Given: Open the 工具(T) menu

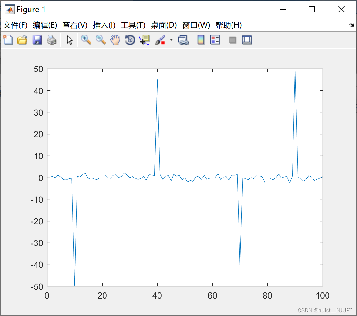Looking at the screenshot, I should [x=133, y=25].
